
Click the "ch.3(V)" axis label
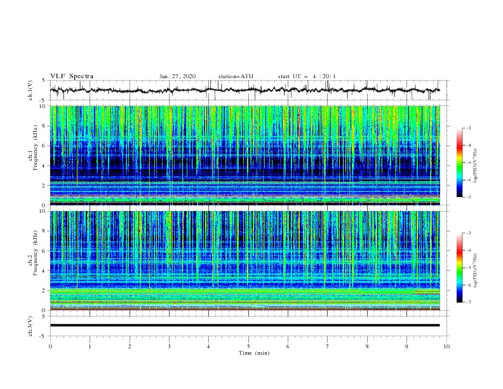coord(30,326)
